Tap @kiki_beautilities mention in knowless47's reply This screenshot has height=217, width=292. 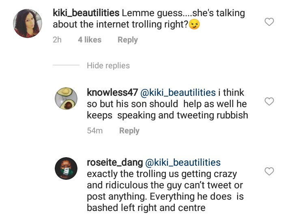point(178,93)
